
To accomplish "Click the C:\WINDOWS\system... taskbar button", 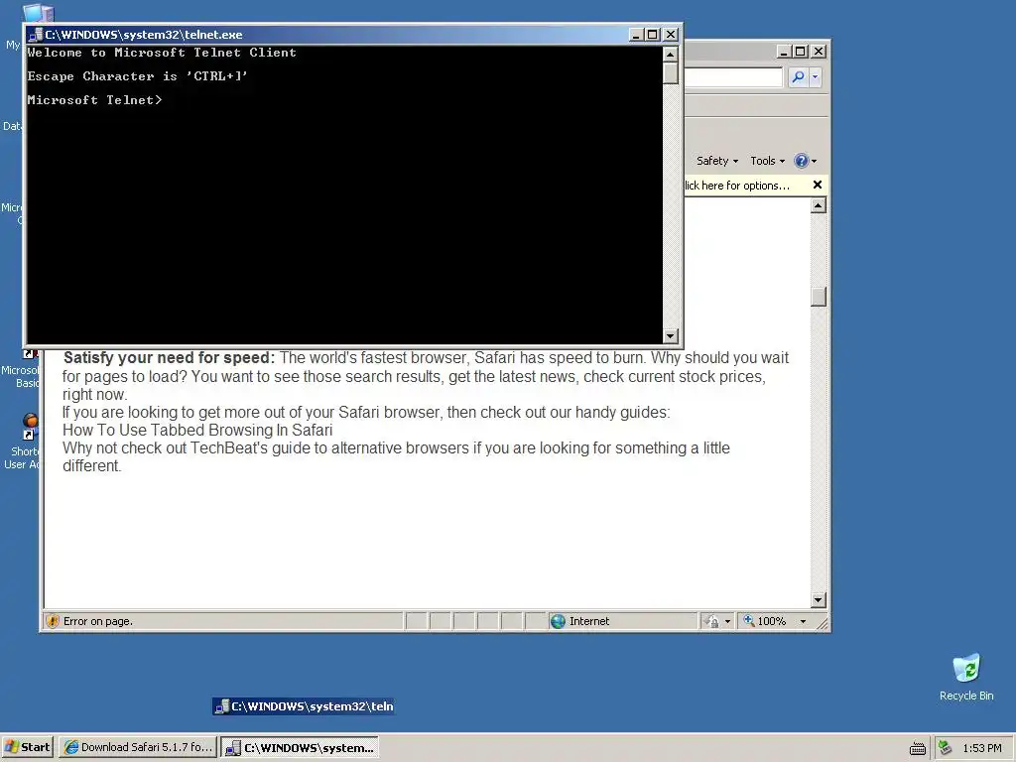I will click(x=300, y=747).
